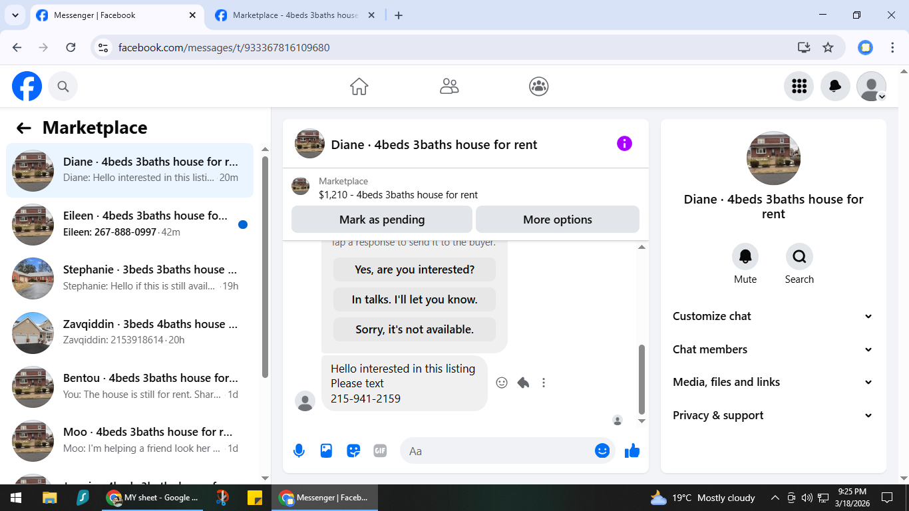
Task: Open Marketplace listing $1,210 link
Action: [x=398, y=195]
